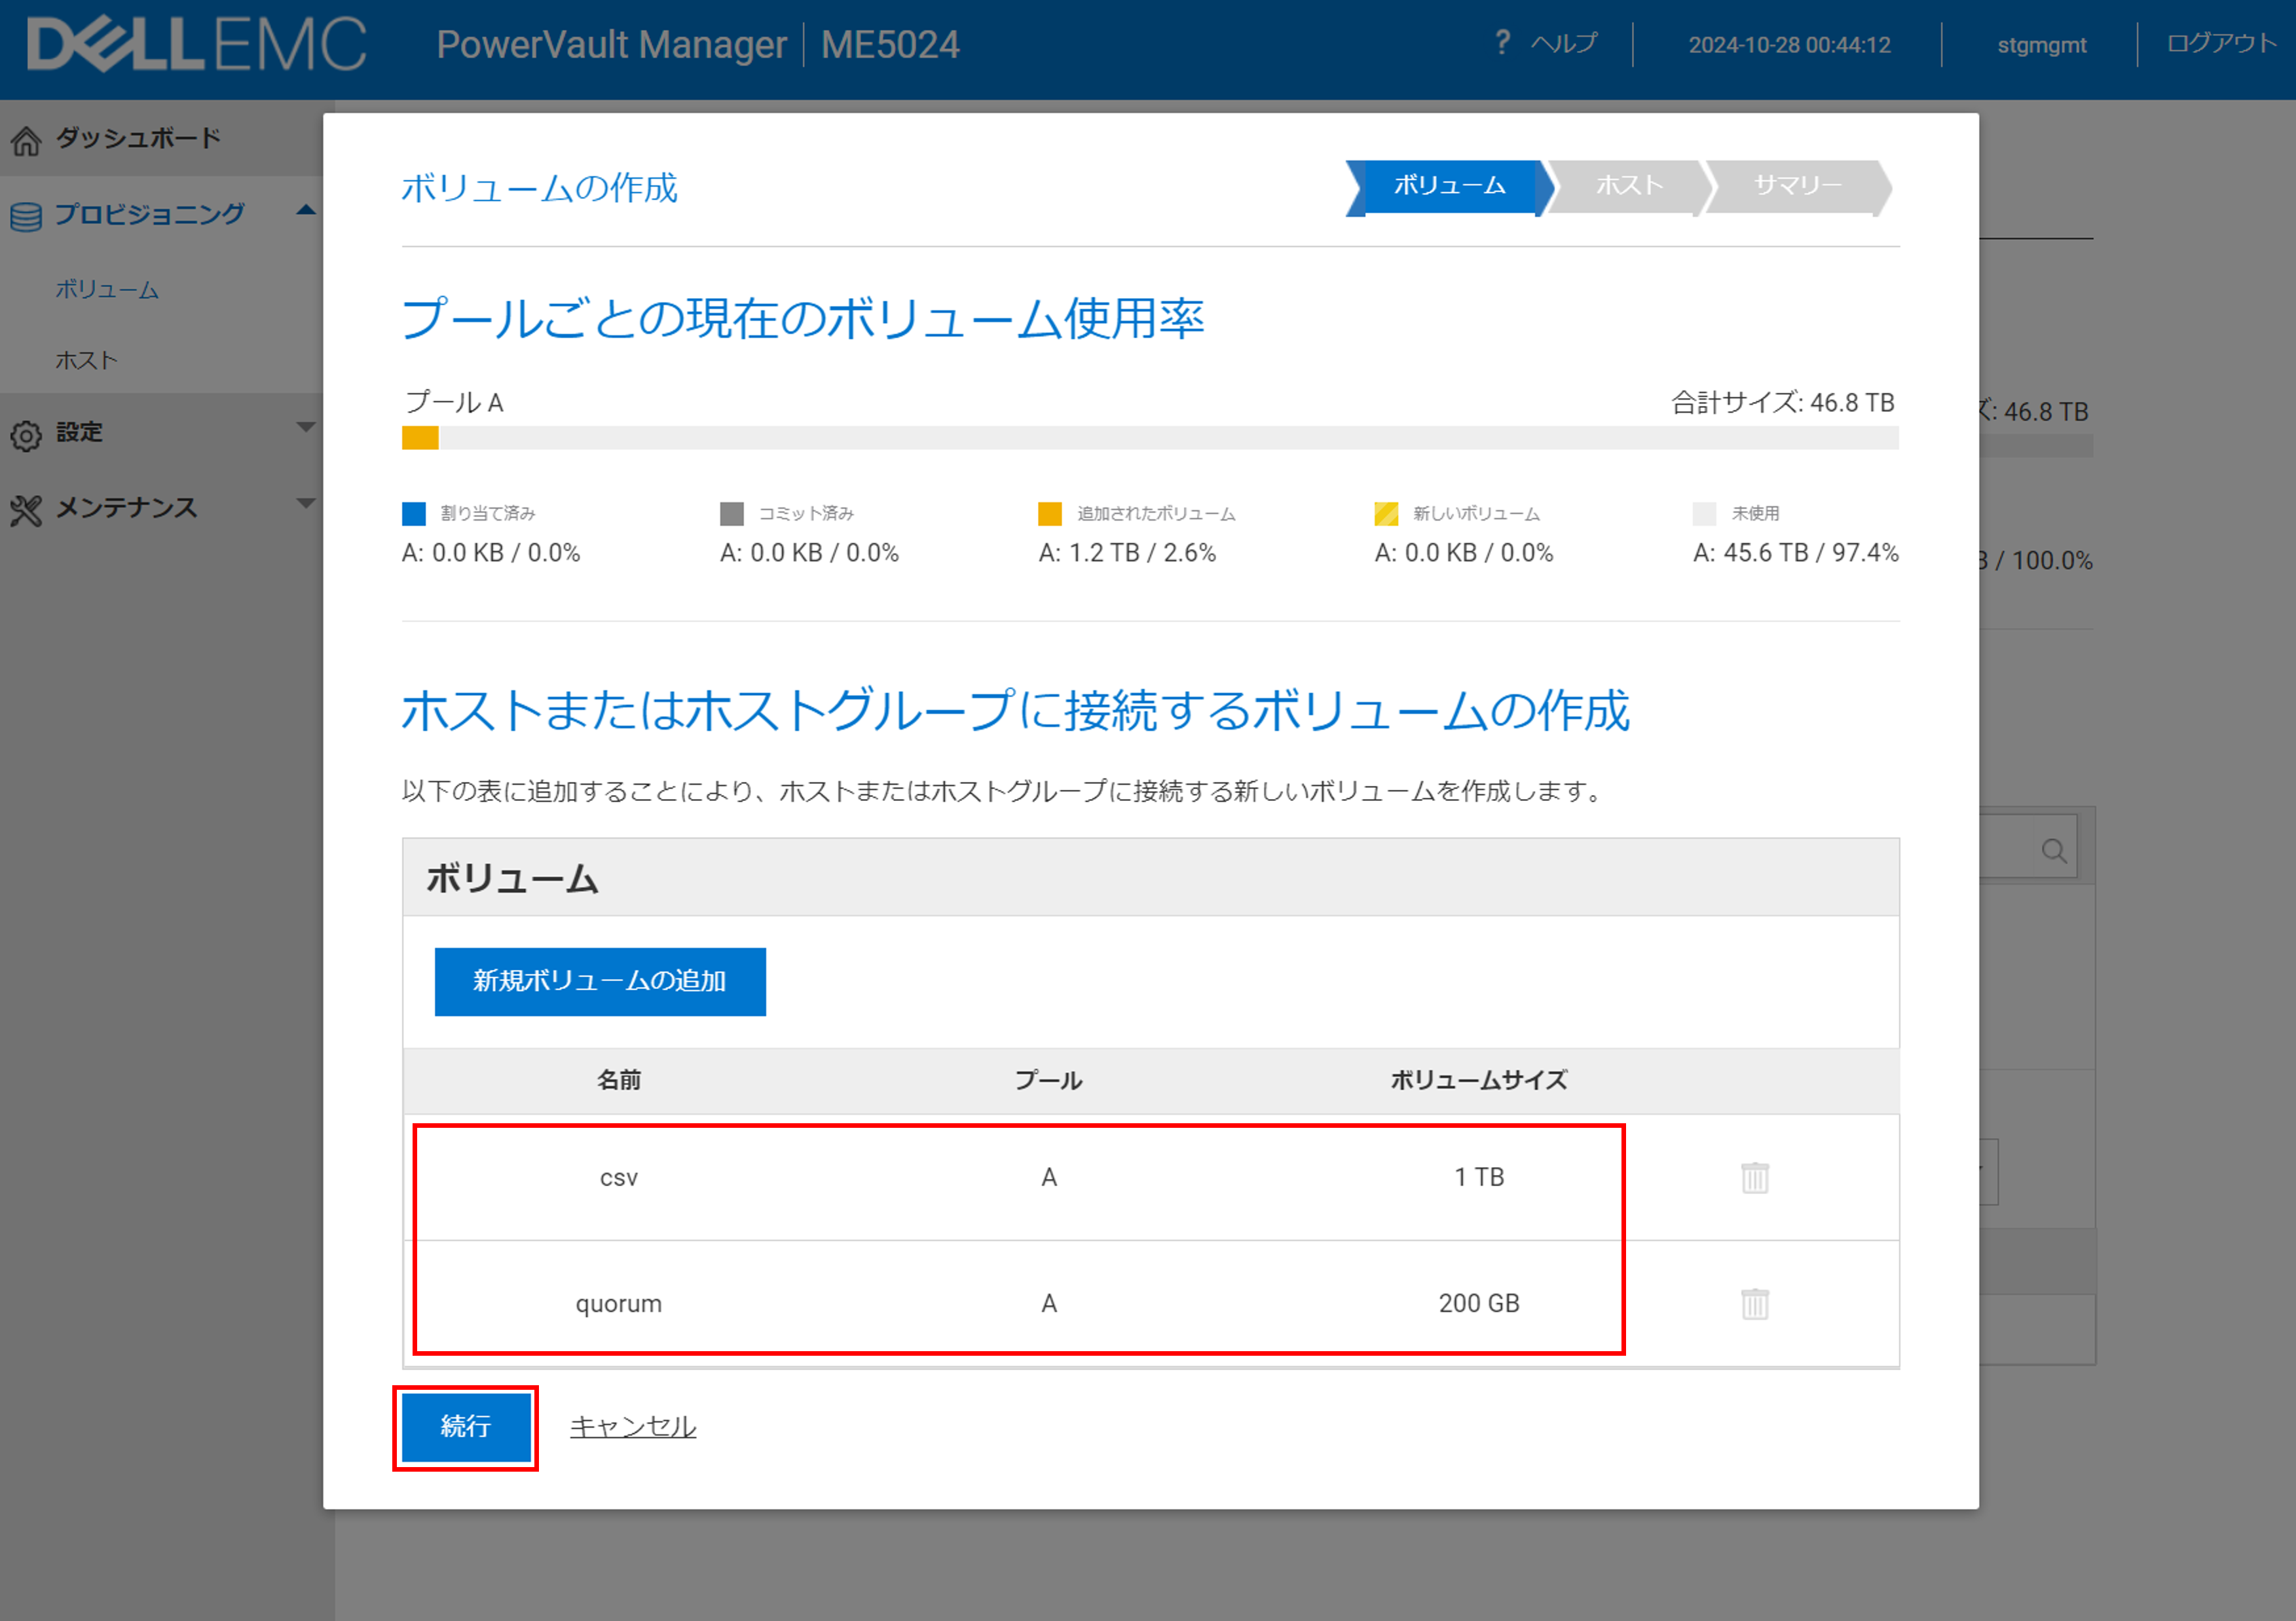Click the dashboard home icon
Viewport: 2296px width, 1621px height.
[26, 141]
